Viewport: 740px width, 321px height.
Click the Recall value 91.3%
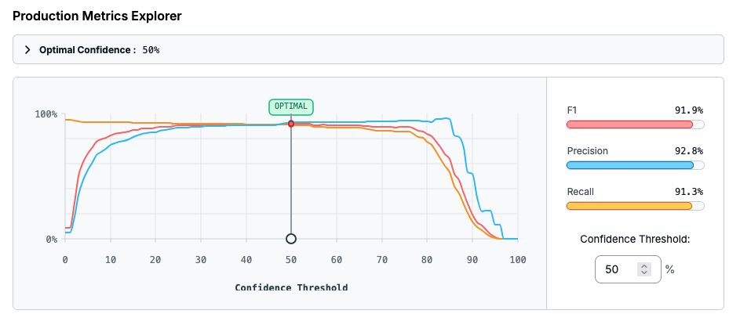(x=689, y=192)
